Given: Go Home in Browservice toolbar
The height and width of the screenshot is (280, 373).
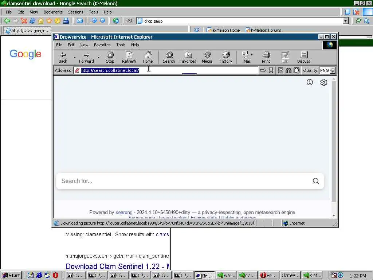Looking at the screenshot, I should pyautogui.click(x=148, y=58).
